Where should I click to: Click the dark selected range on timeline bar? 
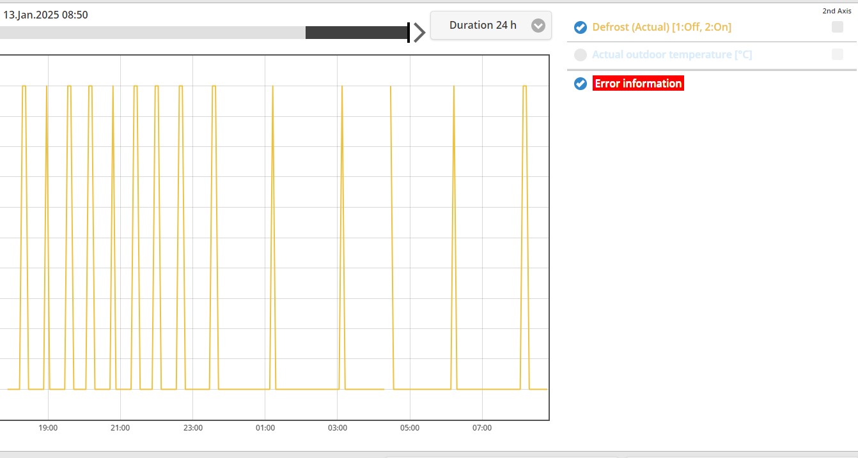tap(355, 33)
